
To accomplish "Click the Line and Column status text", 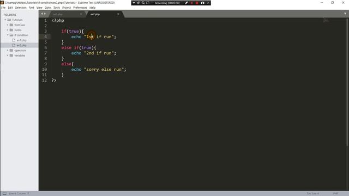I will [19, 194].
